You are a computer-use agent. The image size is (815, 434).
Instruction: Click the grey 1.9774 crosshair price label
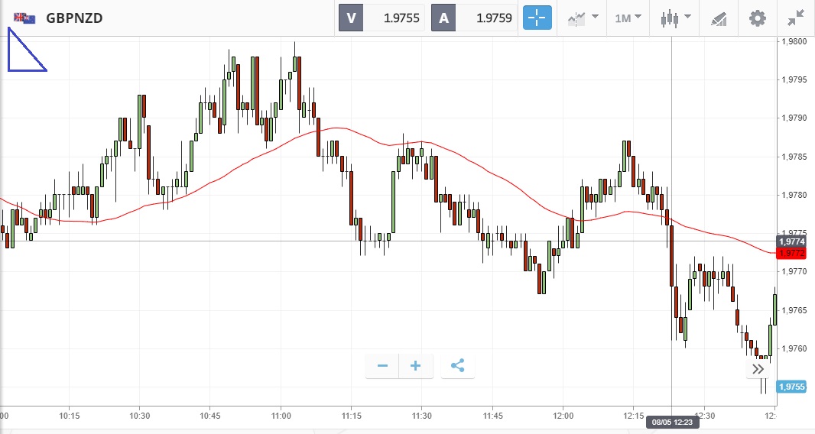coord(791,241)
